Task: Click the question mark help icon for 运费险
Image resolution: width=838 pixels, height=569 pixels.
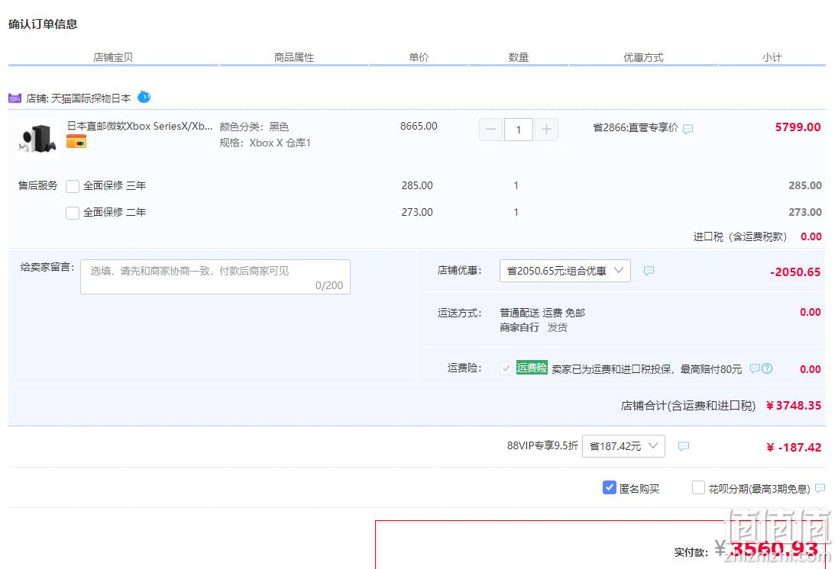Action: 767,368
